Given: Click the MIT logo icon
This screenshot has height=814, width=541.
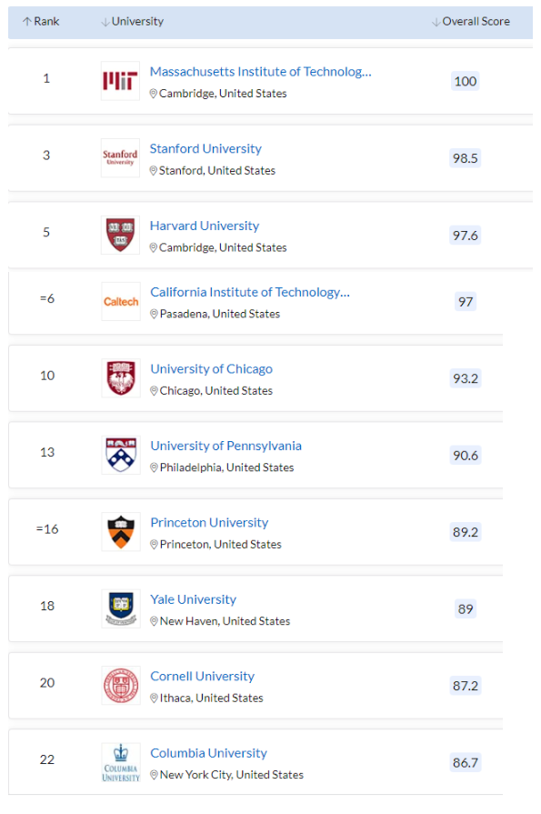Looking at the screenshot, I should tap(120, 81).
